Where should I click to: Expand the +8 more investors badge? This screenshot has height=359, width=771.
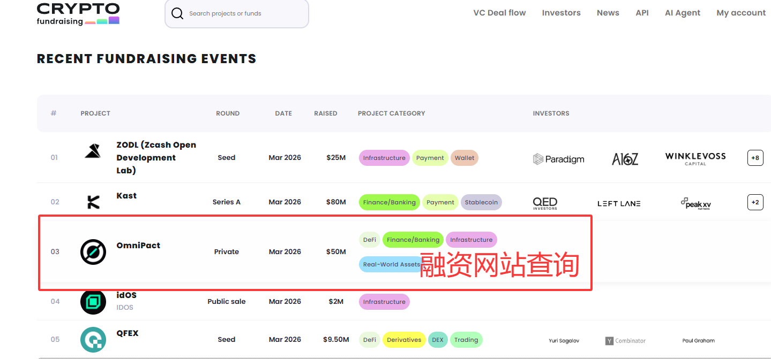click(755, 158)
